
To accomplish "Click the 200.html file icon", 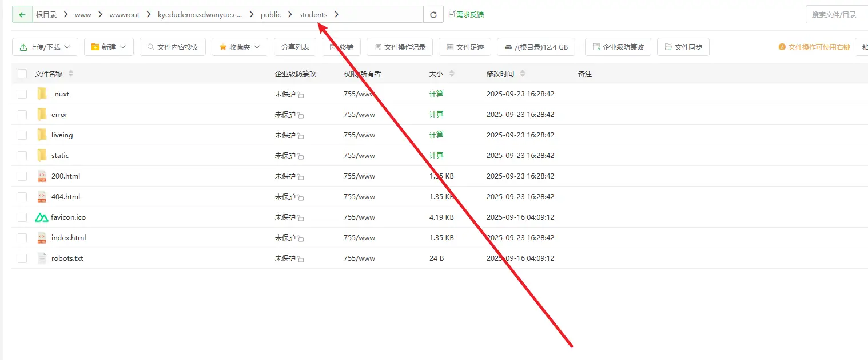I will (42, 176).
